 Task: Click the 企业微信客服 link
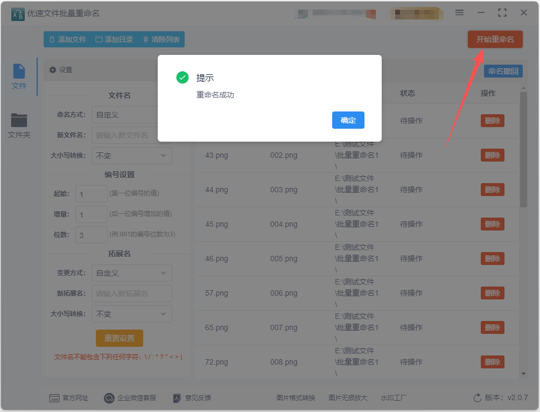130,398
